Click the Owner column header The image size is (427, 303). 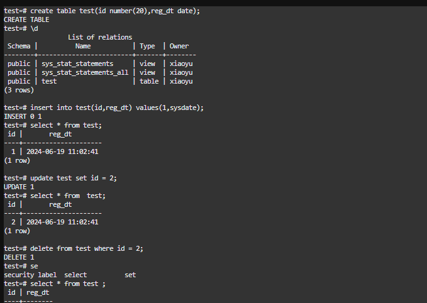point(179,46)
